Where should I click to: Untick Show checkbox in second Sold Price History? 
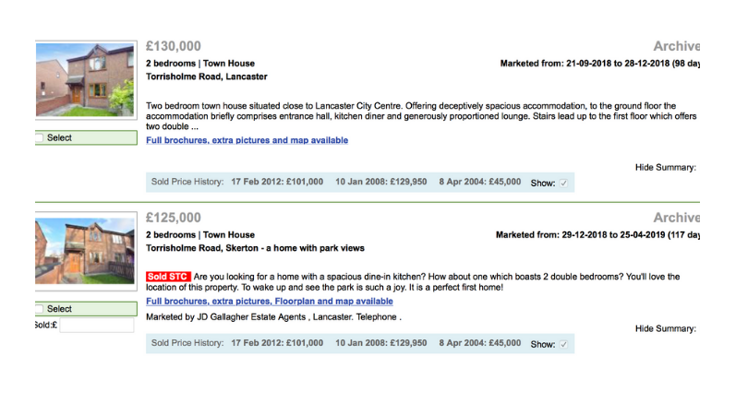[x=563, y=344]
